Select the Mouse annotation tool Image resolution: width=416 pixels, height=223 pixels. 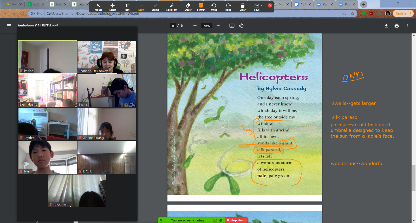pyautogui.click(x=98, y=7)
